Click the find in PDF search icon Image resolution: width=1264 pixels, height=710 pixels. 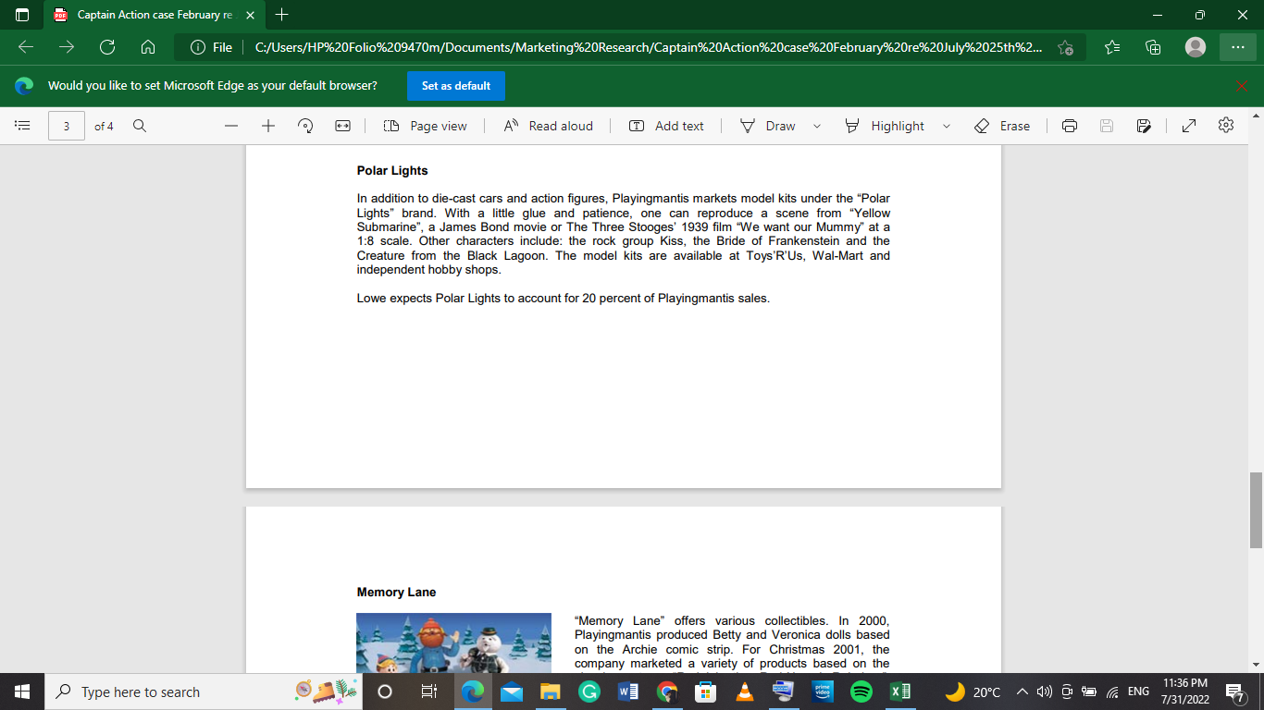coord(140,126)
